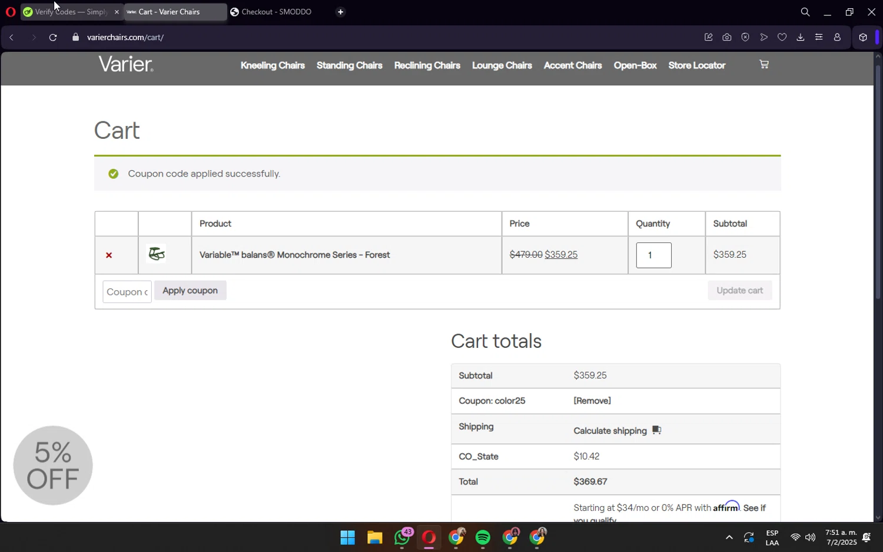This screenshot has width=883, height=552.
Task: Take a snapshot with camera icon
Action: [727, 37]
